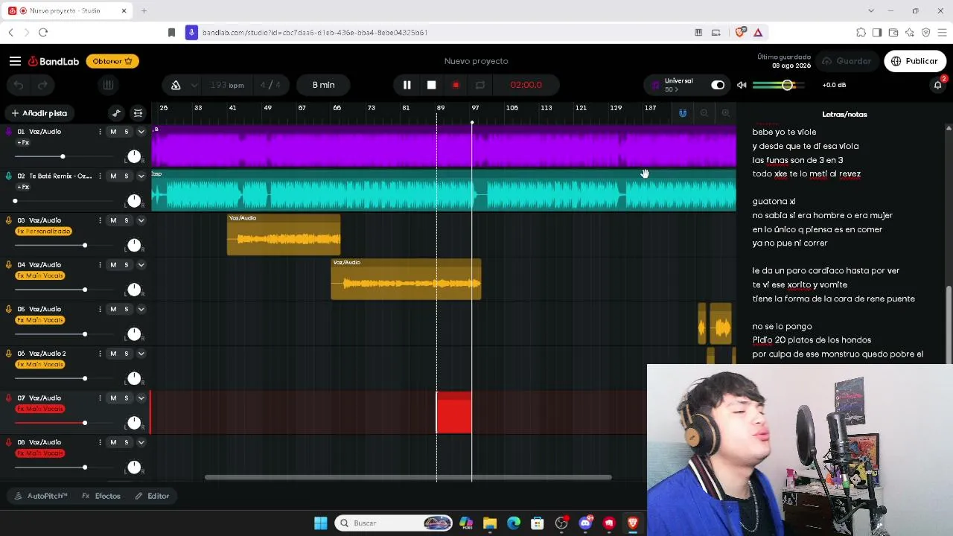This screenshot has height=536, width=953.
Task: Click the timeline zoom out magnifier
Action: [x=704, y=113]
